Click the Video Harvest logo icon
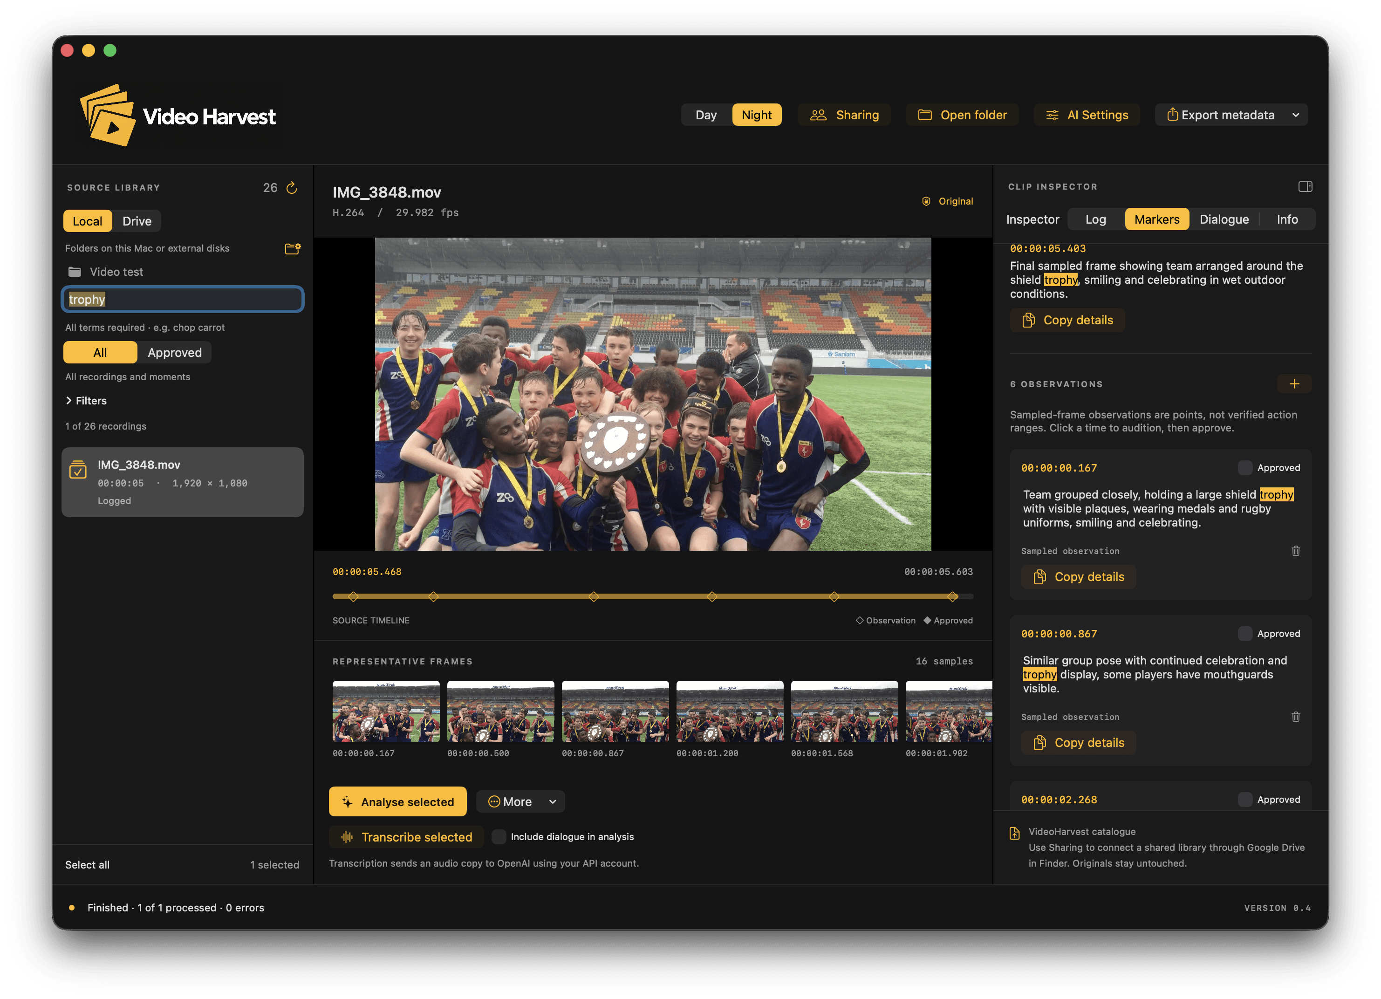Viewport: 1381px width, 999px height. (108, 115)
